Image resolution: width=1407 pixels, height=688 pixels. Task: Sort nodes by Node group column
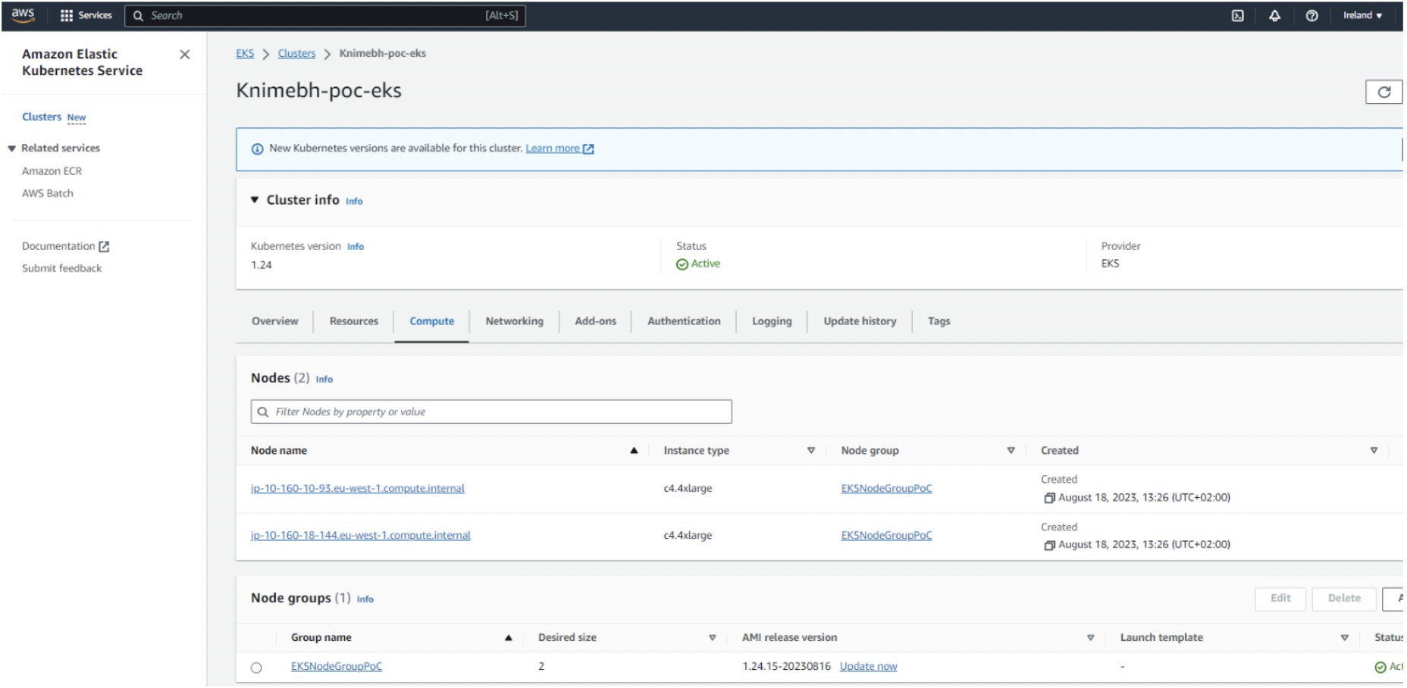(x=1011, y=451)
